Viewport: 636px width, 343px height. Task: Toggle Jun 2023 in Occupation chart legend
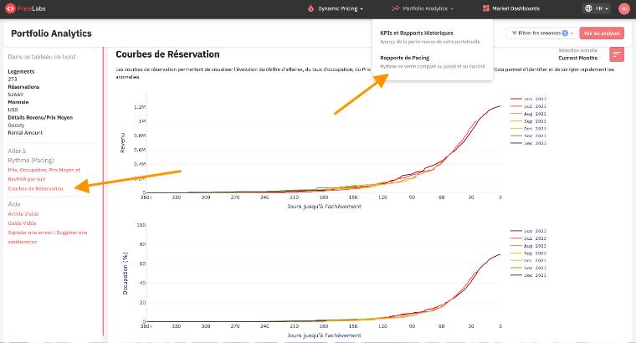(529, 231)
